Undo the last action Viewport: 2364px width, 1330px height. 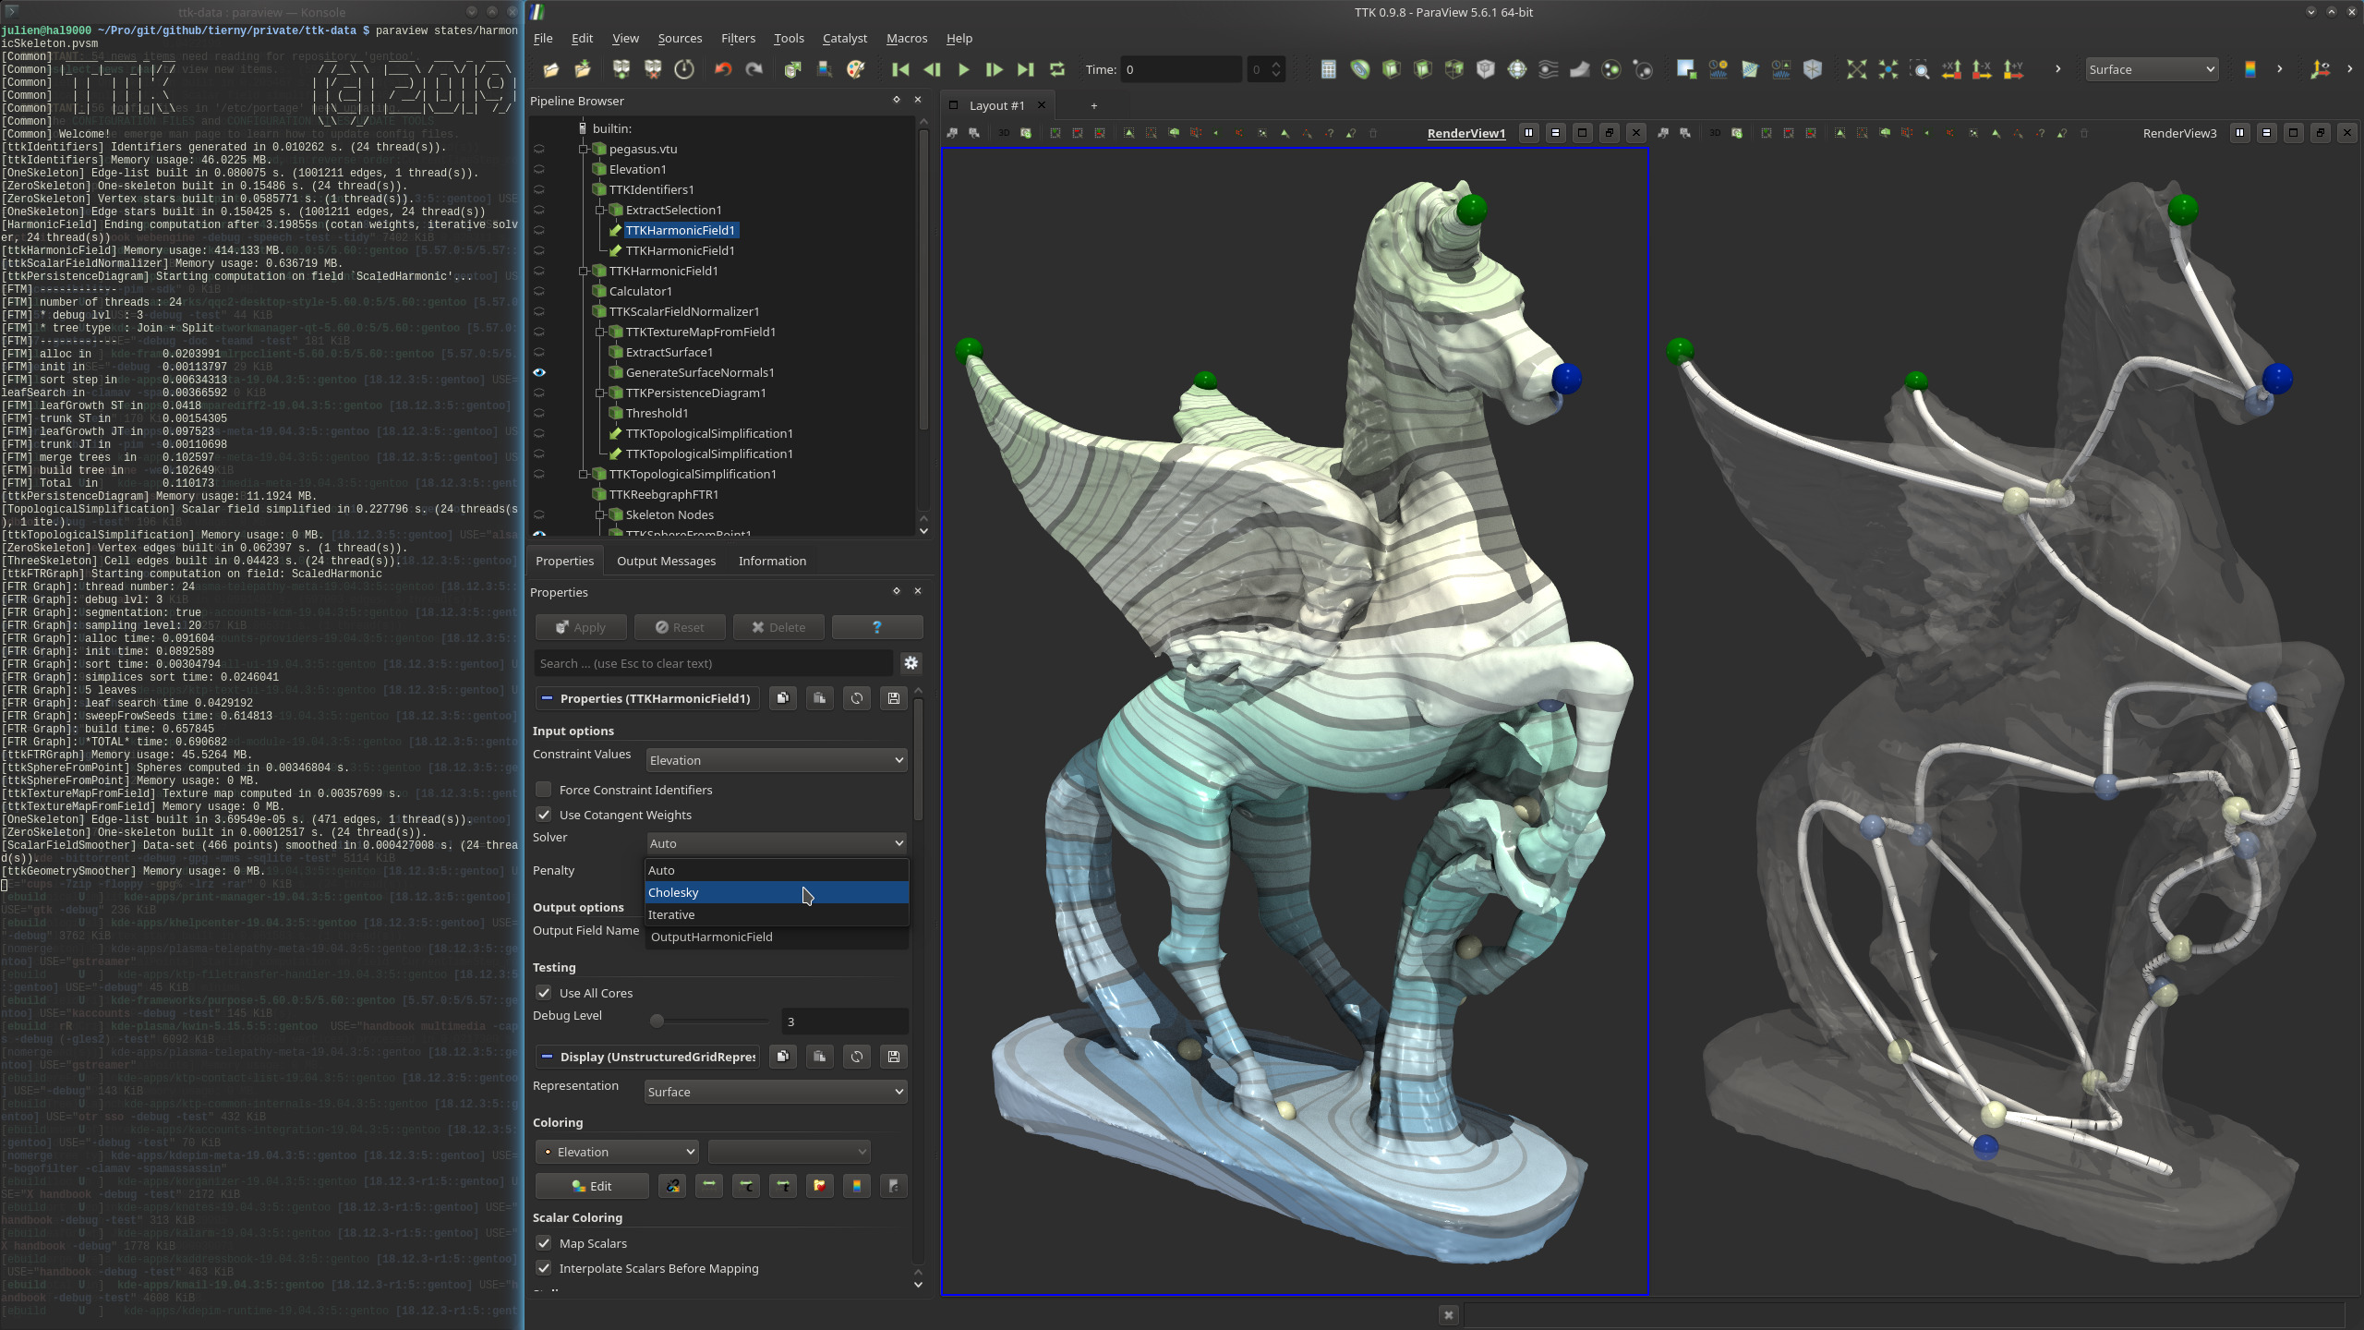pyautogui.click(x=723, y=69)
